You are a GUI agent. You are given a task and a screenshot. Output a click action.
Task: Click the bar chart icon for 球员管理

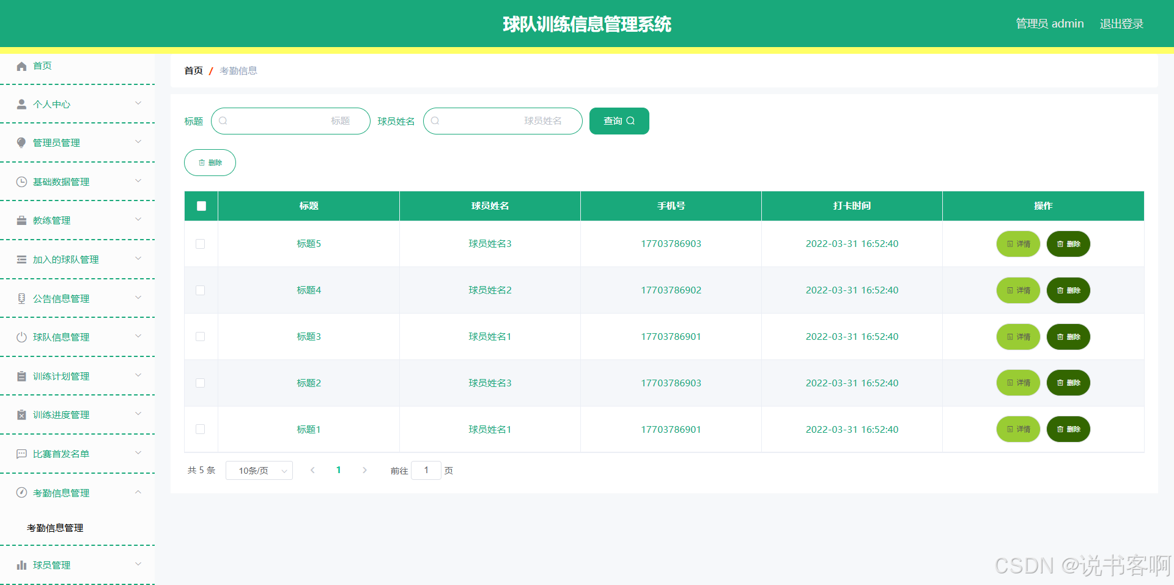click(x=21, y=565)
